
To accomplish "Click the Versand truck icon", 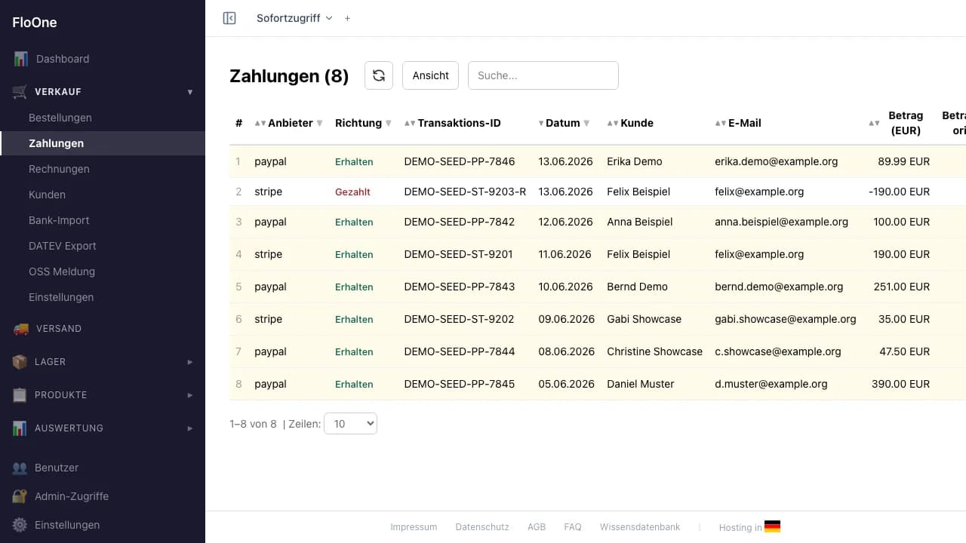I will coord(20,329).
